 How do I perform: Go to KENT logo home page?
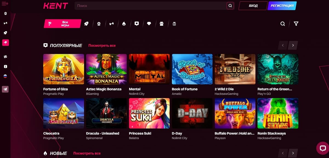tap(56, 5)
